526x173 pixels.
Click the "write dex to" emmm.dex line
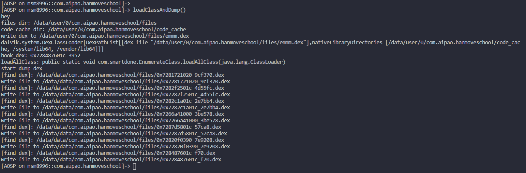point(95,36)
